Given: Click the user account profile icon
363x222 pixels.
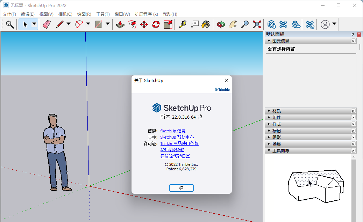Looking at the screenshot, I should coord(325,24).
